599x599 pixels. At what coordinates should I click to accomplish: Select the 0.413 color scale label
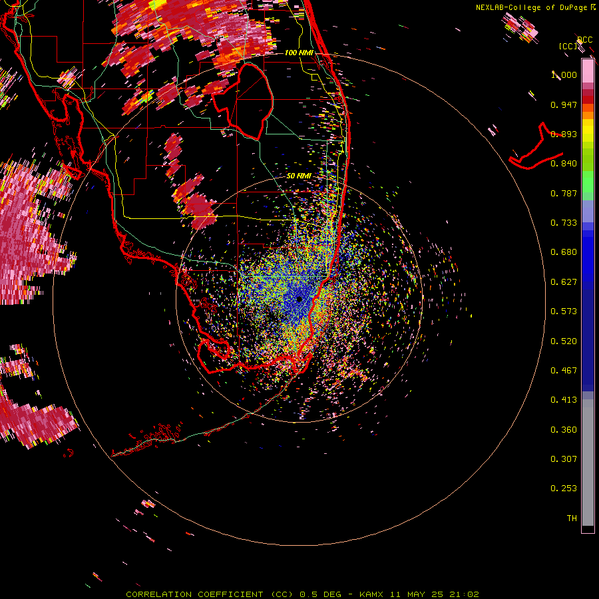pyautogui.click(x=564, y=400)
